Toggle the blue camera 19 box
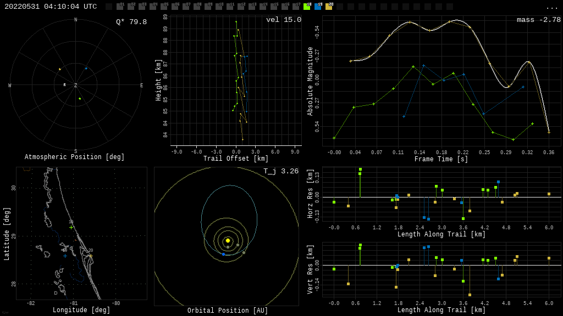This screenshot has width=563, height=316. pos(318,7)
